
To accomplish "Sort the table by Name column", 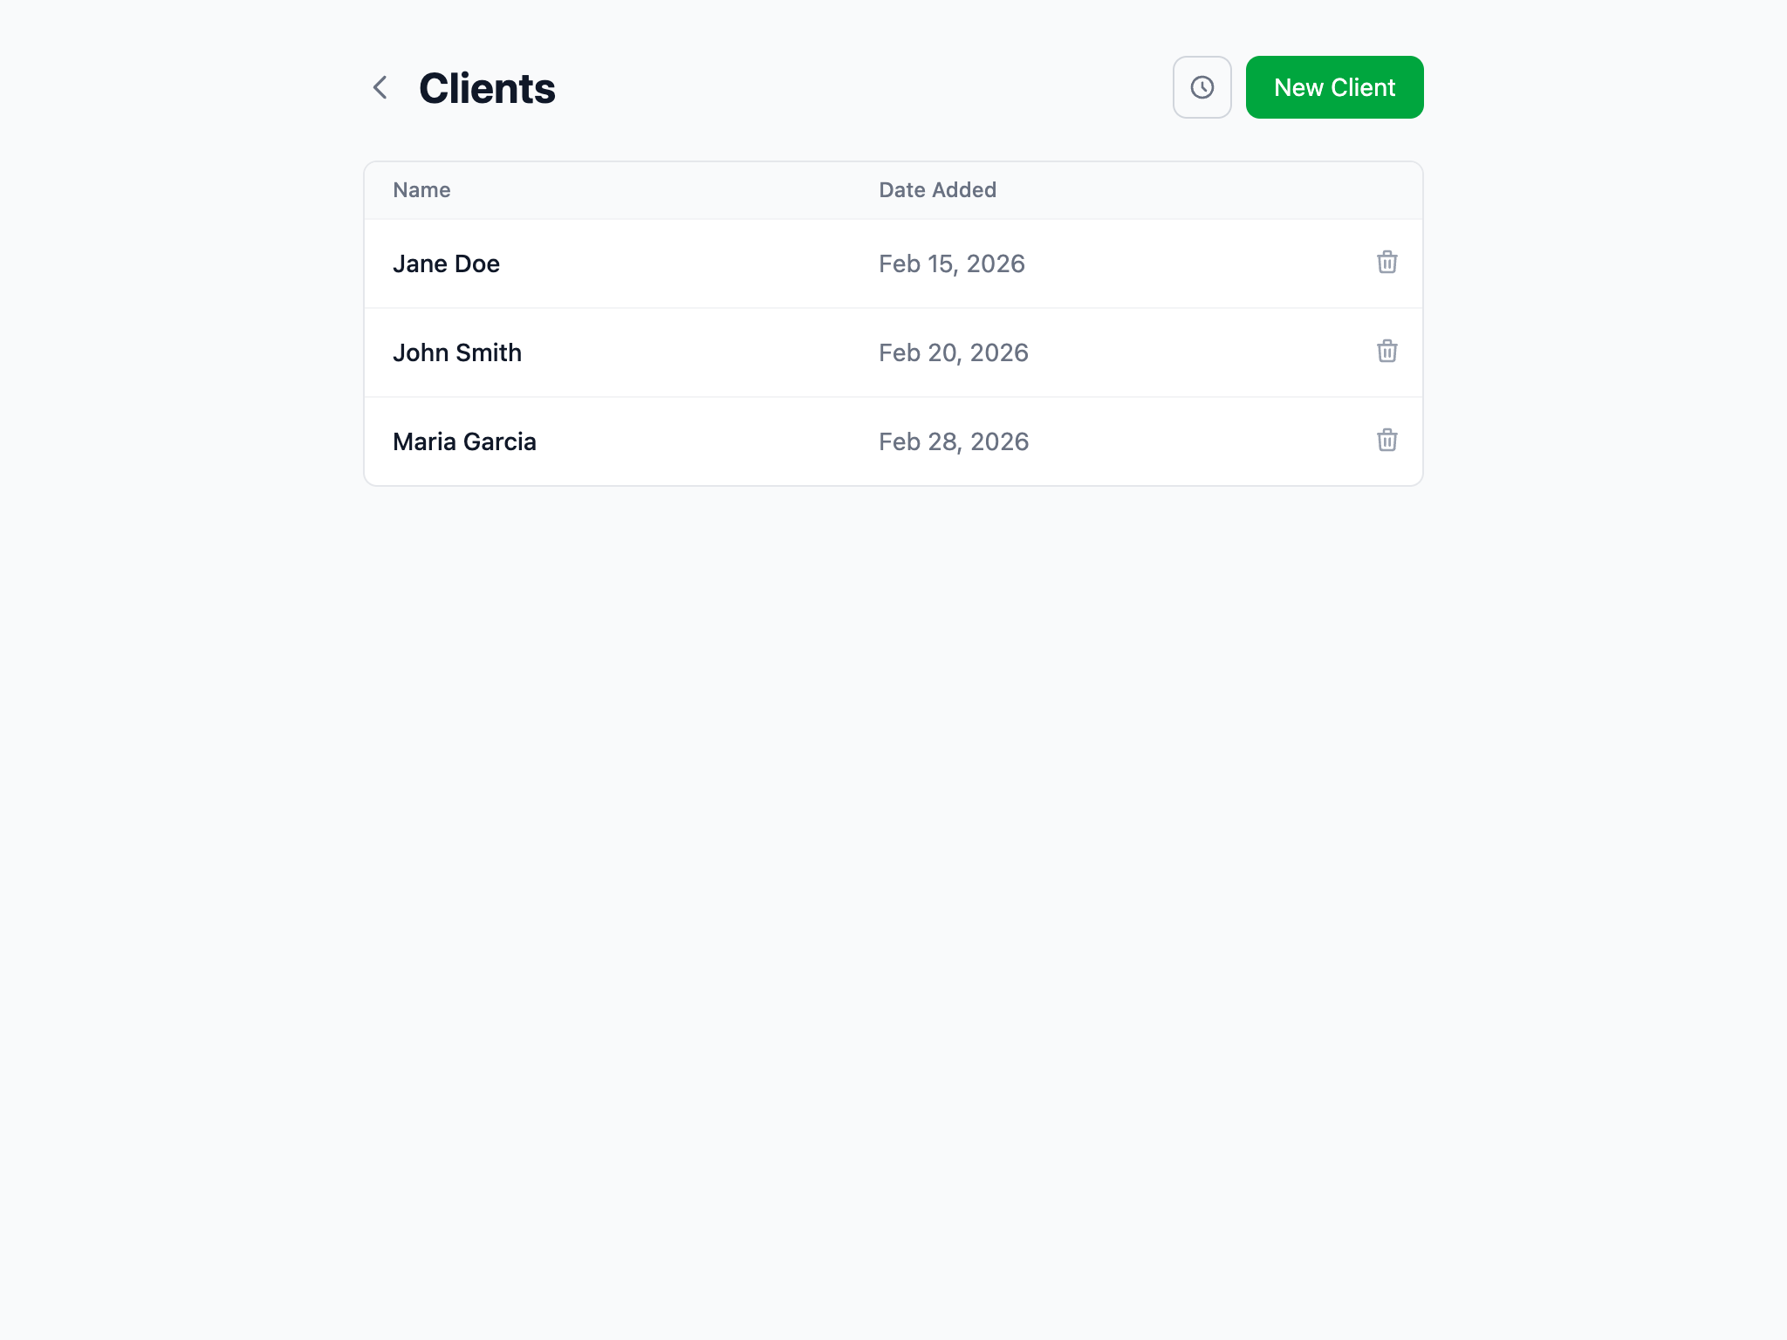I will (421, 189).
